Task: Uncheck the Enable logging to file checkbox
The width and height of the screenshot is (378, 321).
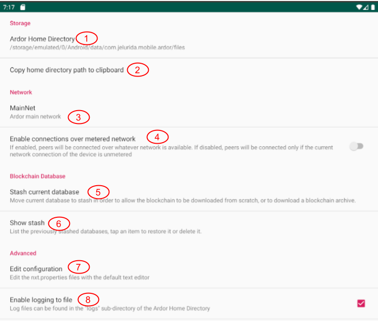Action: point(361,303)
